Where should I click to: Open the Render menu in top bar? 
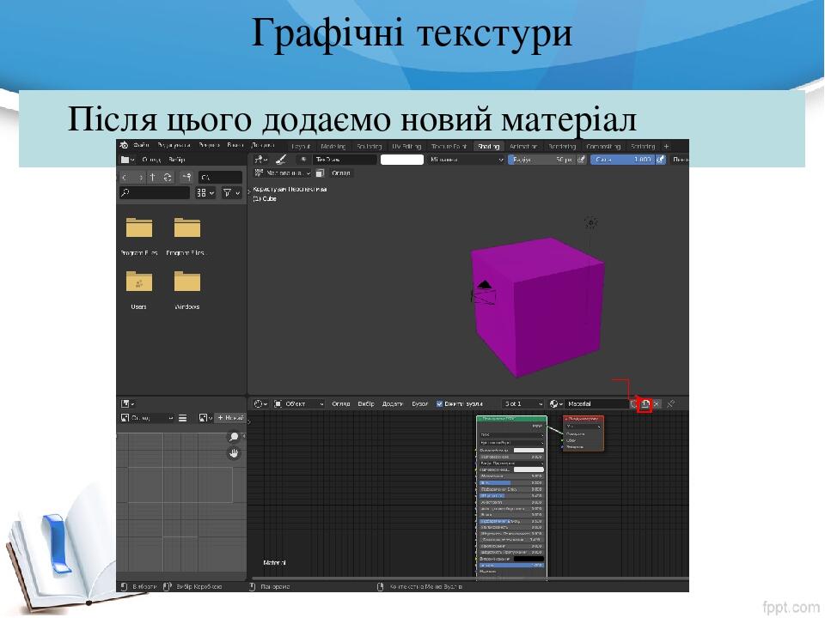click(x=209, y=146)
